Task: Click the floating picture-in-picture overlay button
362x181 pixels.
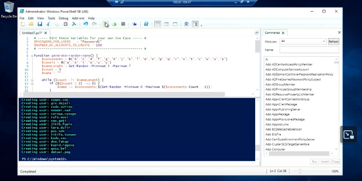Action: (x=348, y=134)
